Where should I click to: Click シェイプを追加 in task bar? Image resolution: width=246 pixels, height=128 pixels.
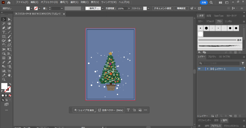[x=84, y=110]
